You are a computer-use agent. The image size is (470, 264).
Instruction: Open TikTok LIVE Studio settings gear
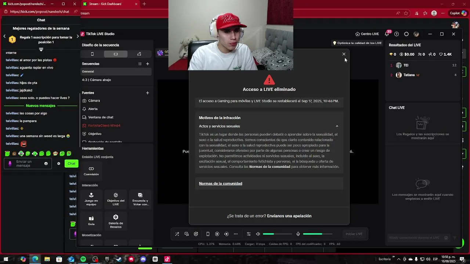[406, 34]
